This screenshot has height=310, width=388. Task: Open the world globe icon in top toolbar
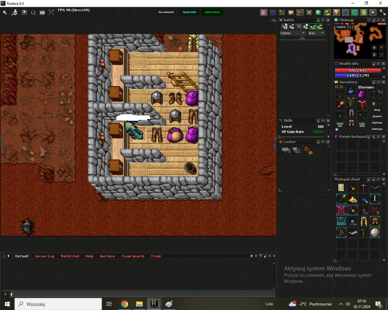coord(318,12)
